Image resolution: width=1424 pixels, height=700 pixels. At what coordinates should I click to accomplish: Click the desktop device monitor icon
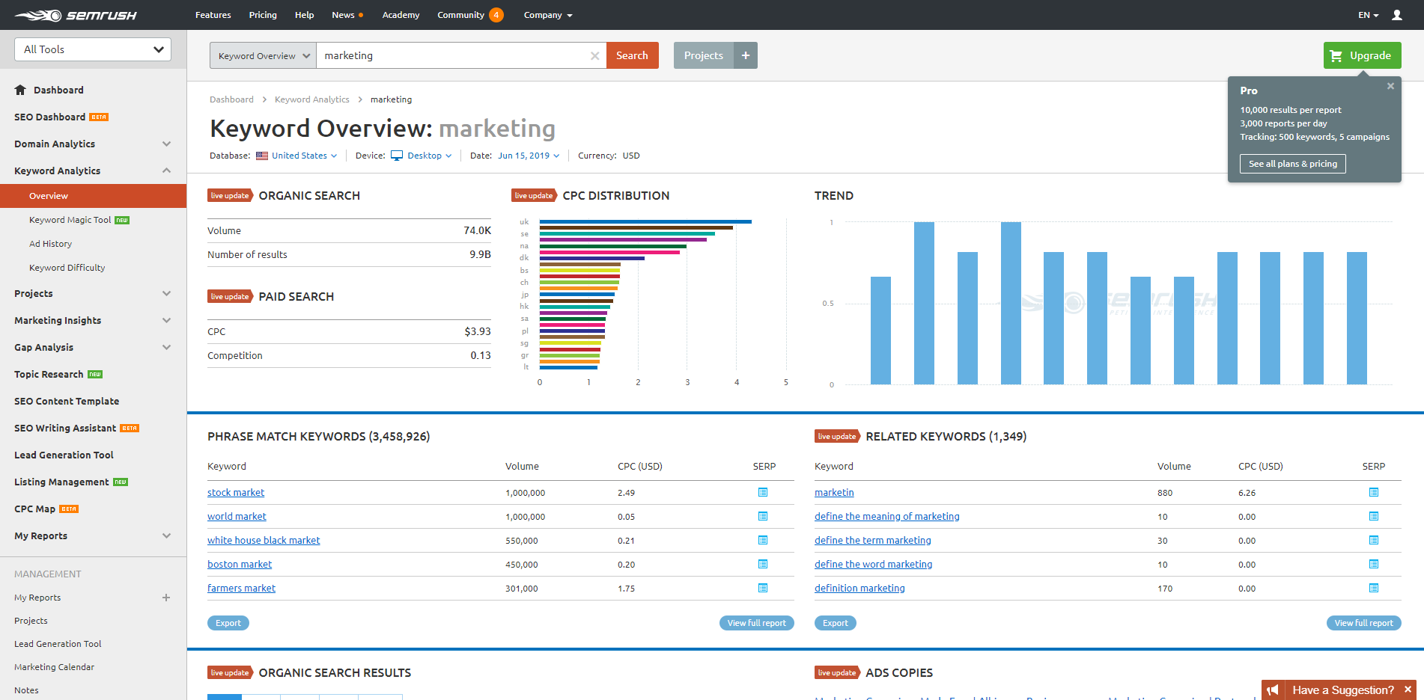(397, 156)
